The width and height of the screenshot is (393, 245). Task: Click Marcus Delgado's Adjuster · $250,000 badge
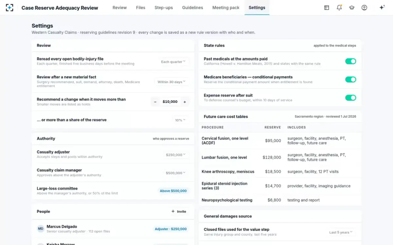pos(171,229)
